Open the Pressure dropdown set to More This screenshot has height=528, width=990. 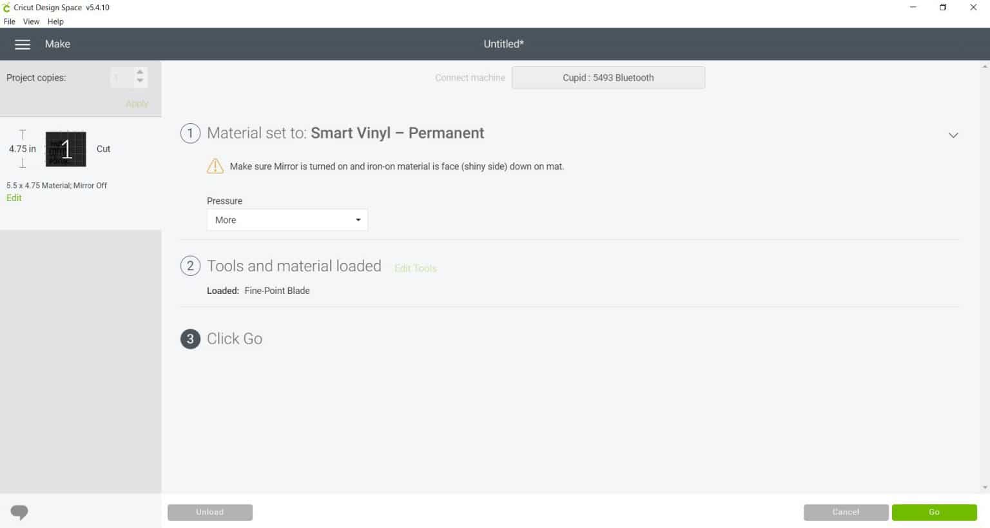coord(287,220)
